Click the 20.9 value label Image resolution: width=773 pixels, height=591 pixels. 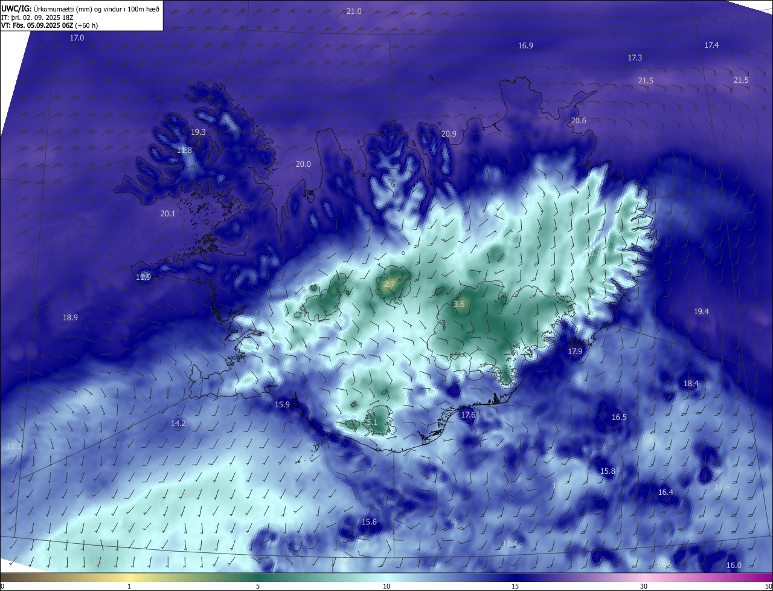(x=449, y=134)
